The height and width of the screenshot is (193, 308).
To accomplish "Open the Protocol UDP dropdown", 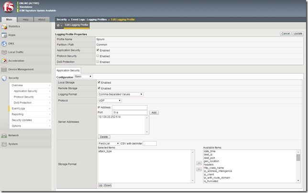I will tap(110, 101).
